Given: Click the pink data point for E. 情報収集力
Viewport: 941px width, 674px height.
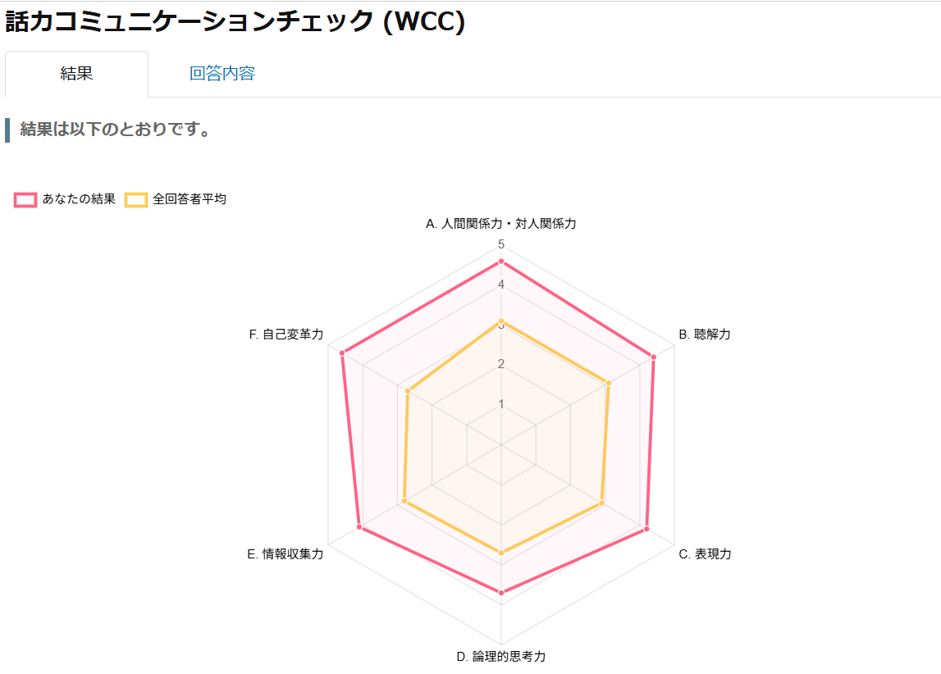Looking at the screenshot, I should [359, 527].
